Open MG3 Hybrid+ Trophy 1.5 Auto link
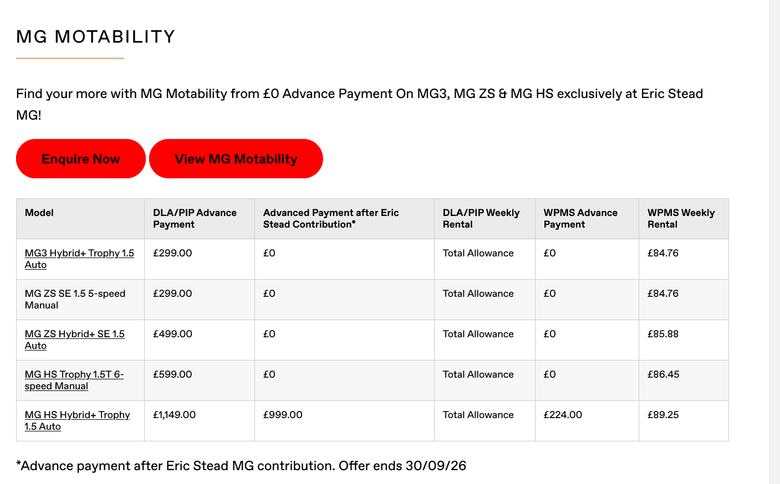780x484 pixels. (x=79, y=259)
